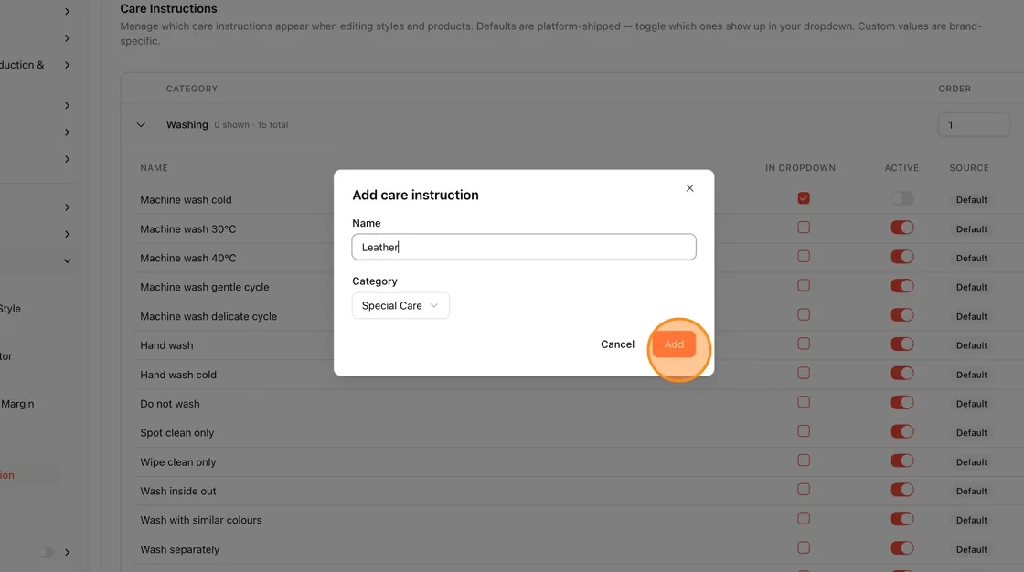Click the ACTIVE column header

tap(901, 168)
